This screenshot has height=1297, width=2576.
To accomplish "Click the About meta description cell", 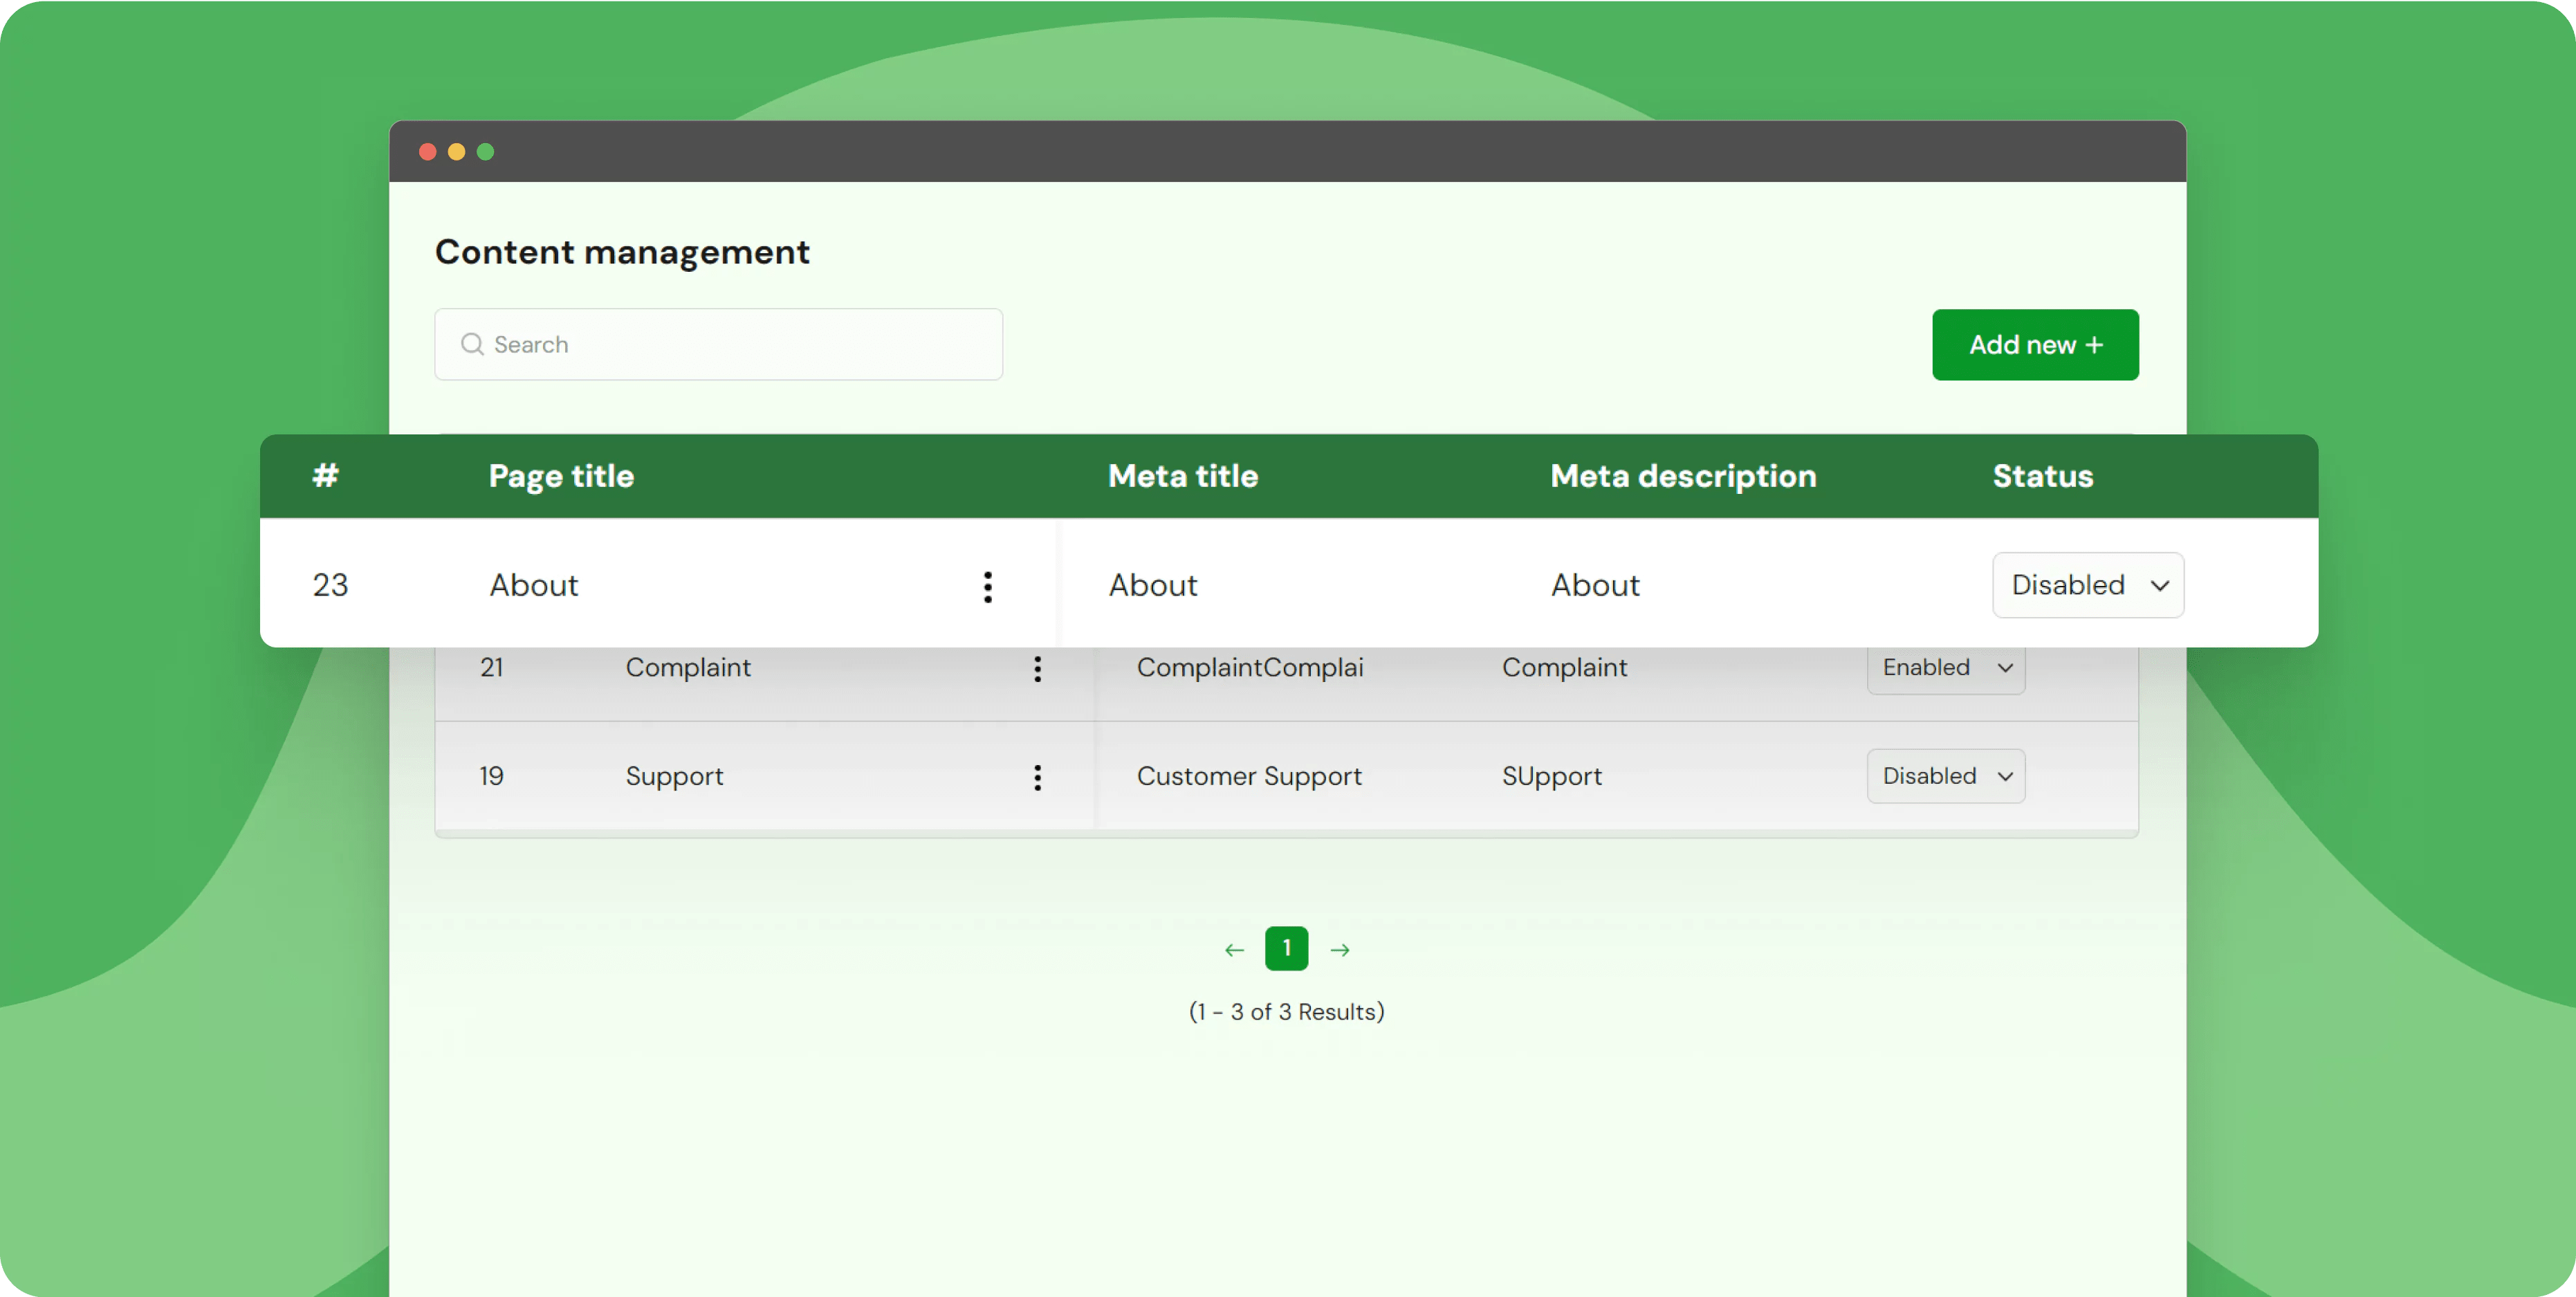I will [x=1595, y=585].
